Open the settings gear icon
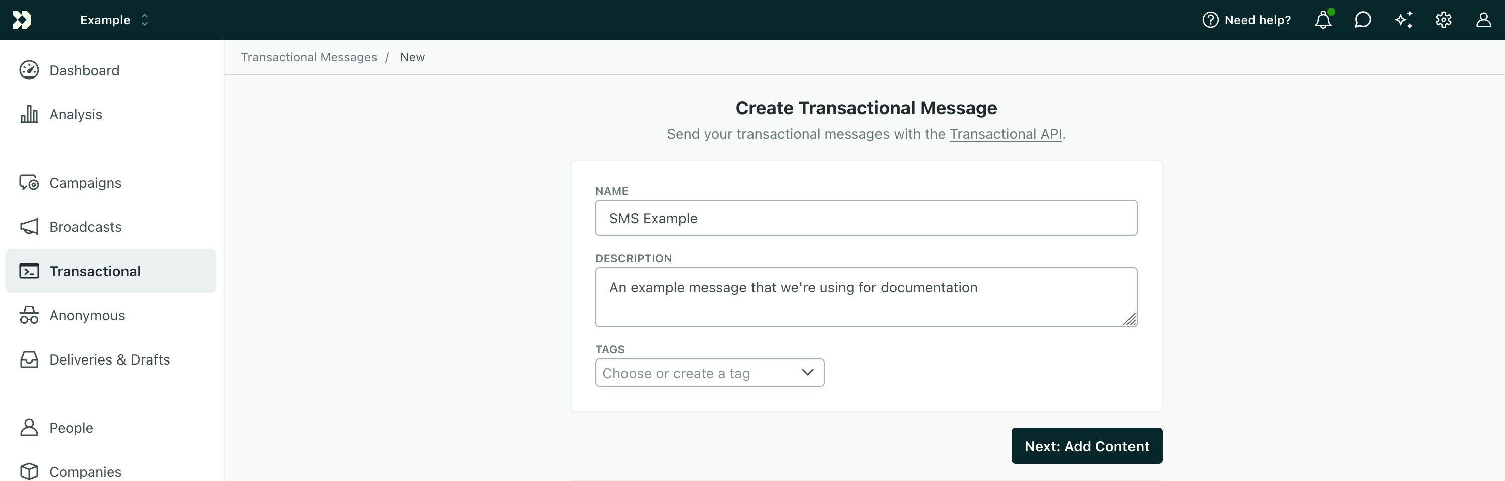Viewport: 1505px width, 481px height. pyautogui.click(x=1443, y=20)
